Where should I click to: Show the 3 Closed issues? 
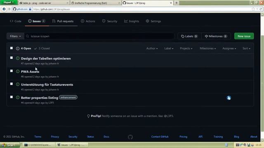pos(42,49)
